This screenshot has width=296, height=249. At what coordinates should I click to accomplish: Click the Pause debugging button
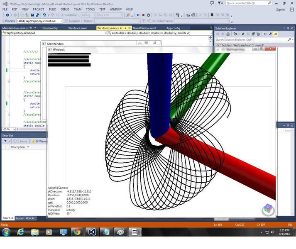coord(138,15)
